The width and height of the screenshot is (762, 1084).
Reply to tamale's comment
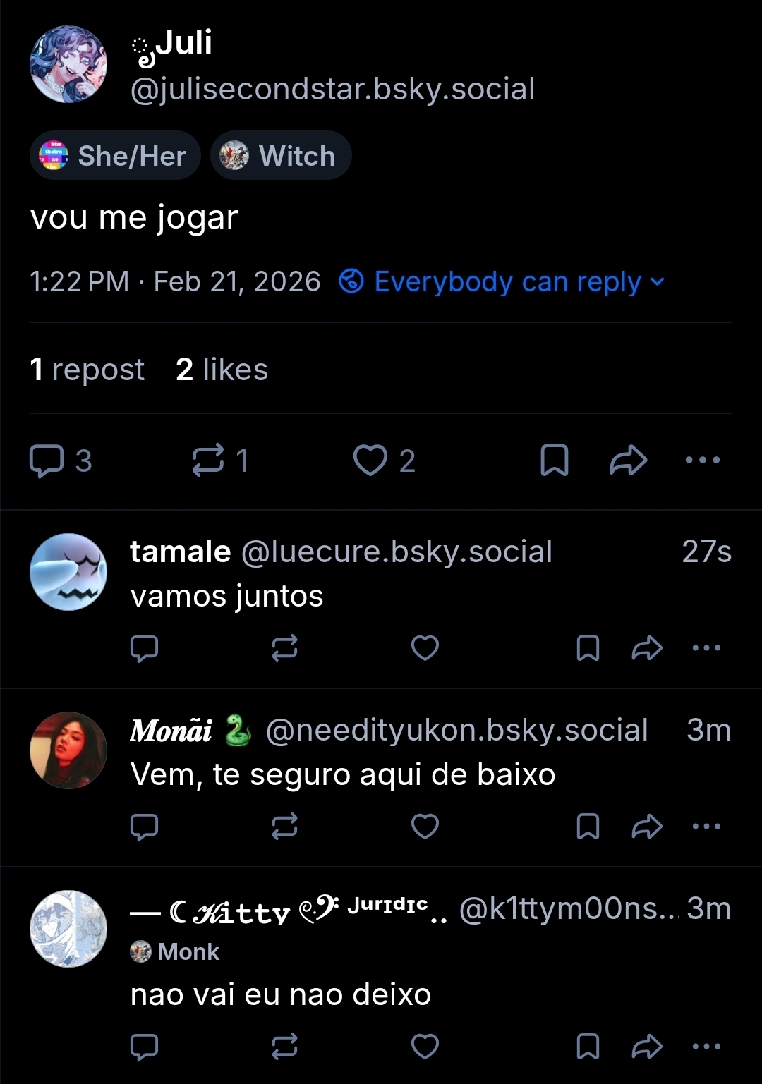point(145,647)
